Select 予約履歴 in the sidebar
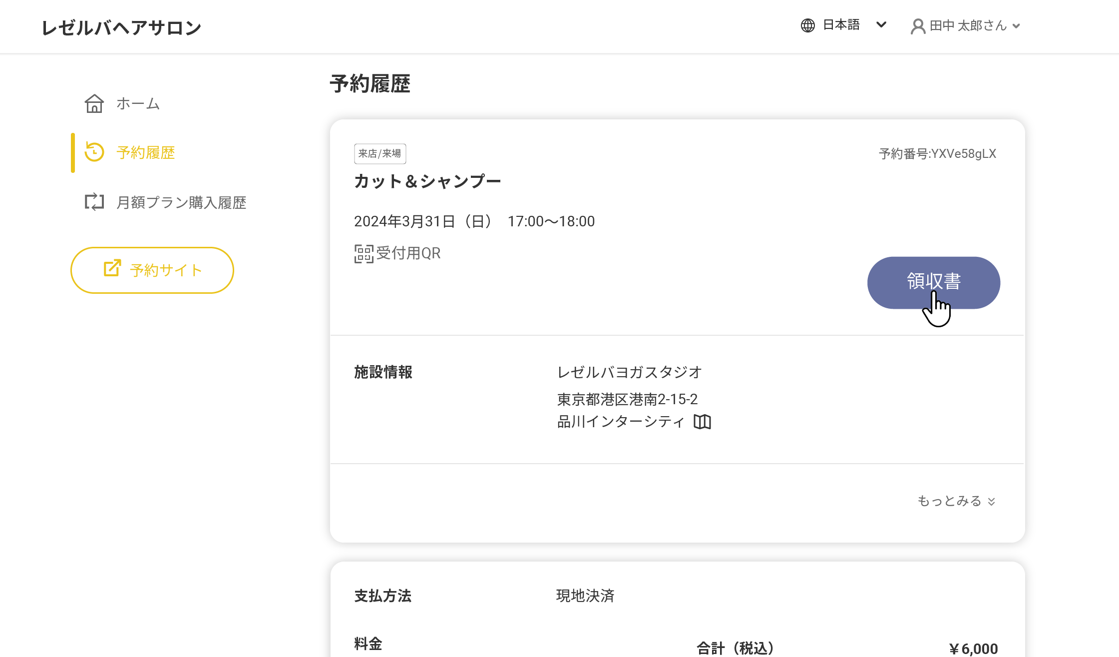This screenshot has width=1119, height=657. click(145, 152)
